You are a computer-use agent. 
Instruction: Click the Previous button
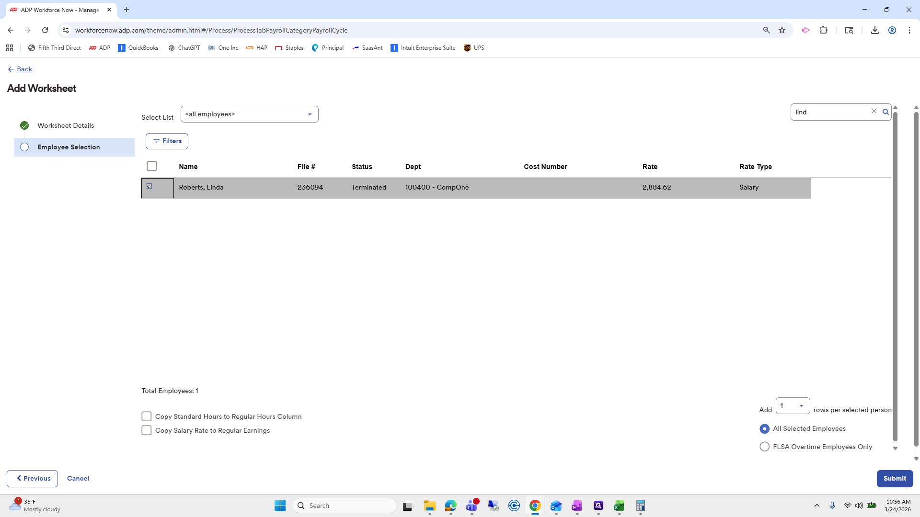pyautogui.click(x=32, y=478)
